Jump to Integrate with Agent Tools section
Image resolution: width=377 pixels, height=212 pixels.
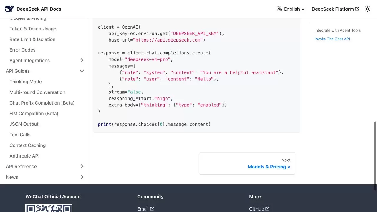(x=338, y=30)
